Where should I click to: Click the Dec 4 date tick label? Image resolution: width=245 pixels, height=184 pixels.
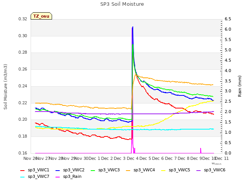(x=133, y=159)
